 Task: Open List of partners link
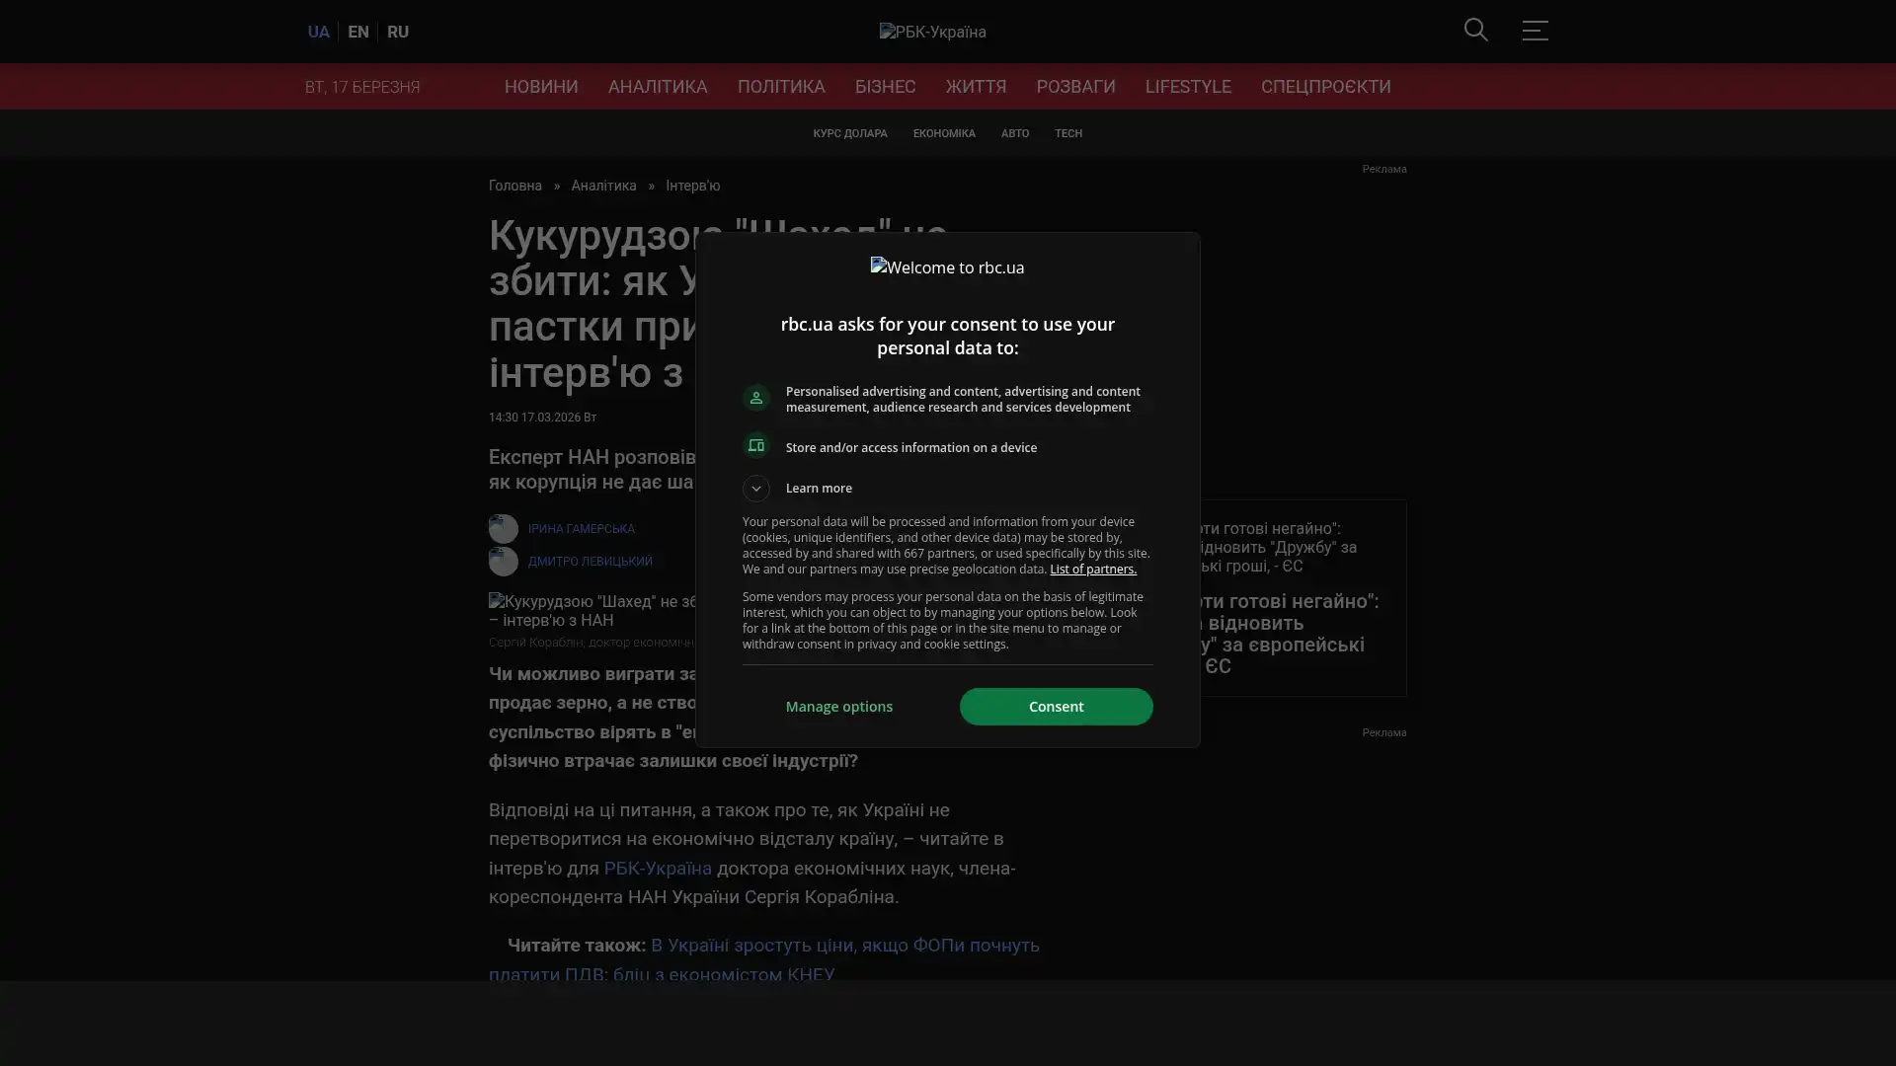click(x=1092, y=570)
